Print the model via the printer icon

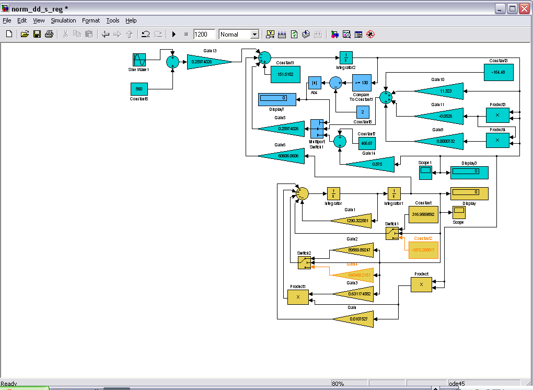click(49, 35)
